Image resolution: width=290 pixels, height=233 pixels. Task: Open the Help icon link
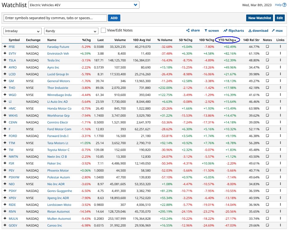[x=284, y=5]
